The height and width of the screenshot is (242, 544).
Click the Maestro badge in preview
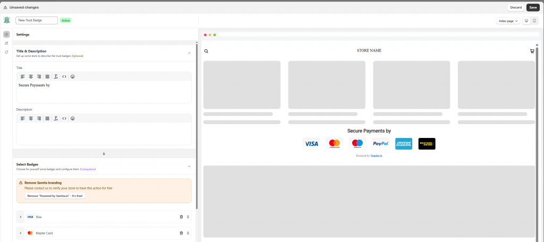358,144
